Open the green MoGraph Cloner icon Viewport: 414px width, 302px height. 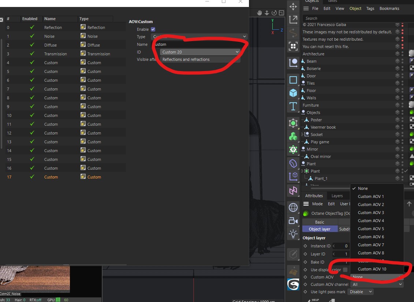tap(293, 136)
